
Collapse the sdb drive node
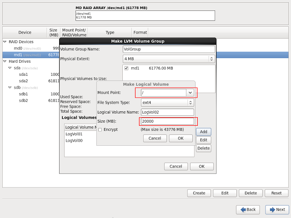click(x=10, y=88)
